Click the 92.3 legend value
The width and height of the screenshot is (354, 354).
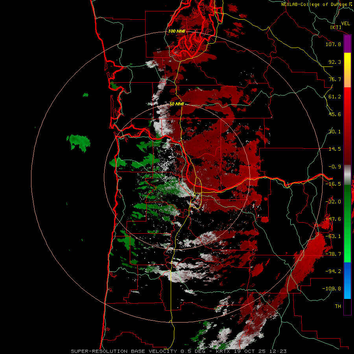335,62
